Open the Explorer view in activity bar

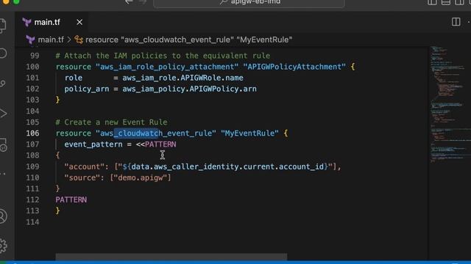(x=3, y=26)
